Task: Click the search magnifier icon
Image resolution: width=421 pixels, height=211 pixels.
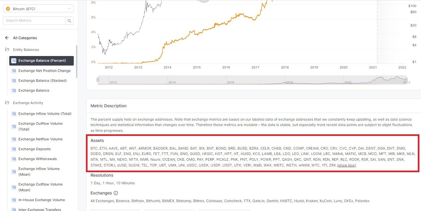Action: click(x=69, y=21)
